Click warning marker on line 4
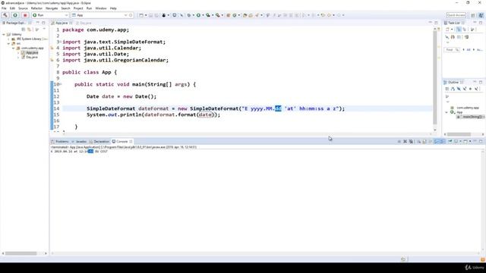Viewport: 486px width, 273px height. 52,48
